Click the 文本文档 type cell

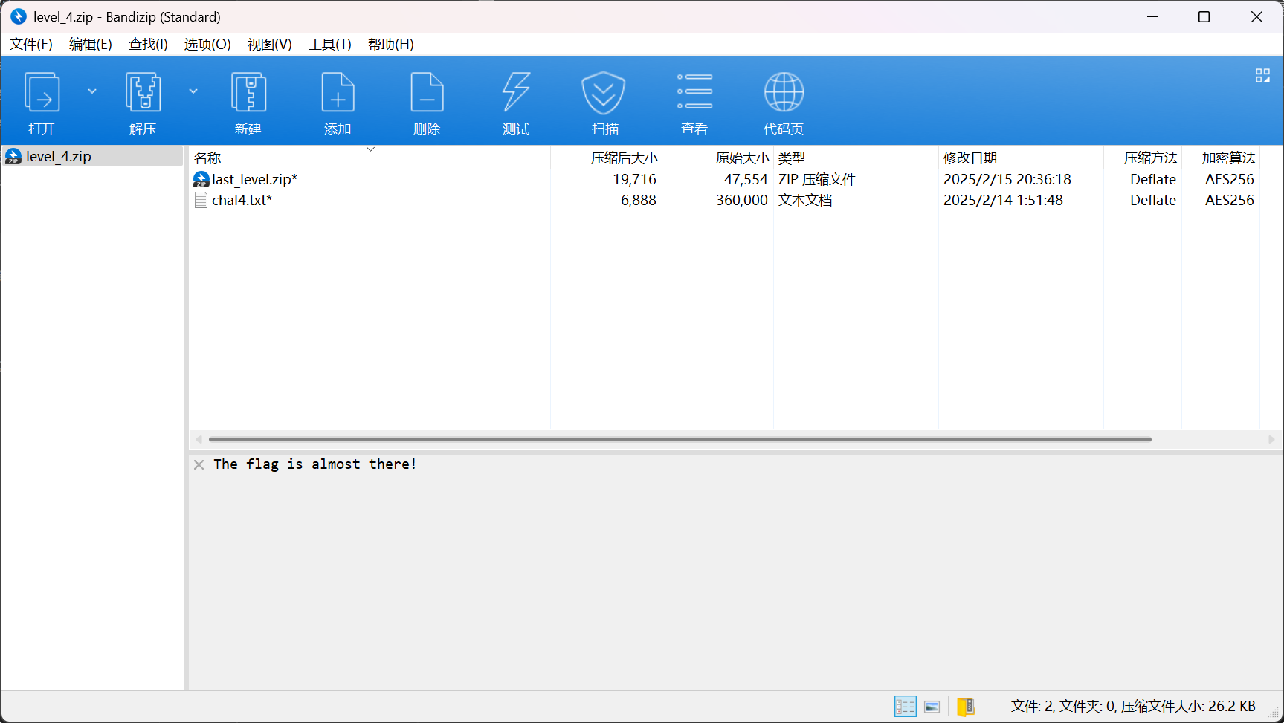805,200
